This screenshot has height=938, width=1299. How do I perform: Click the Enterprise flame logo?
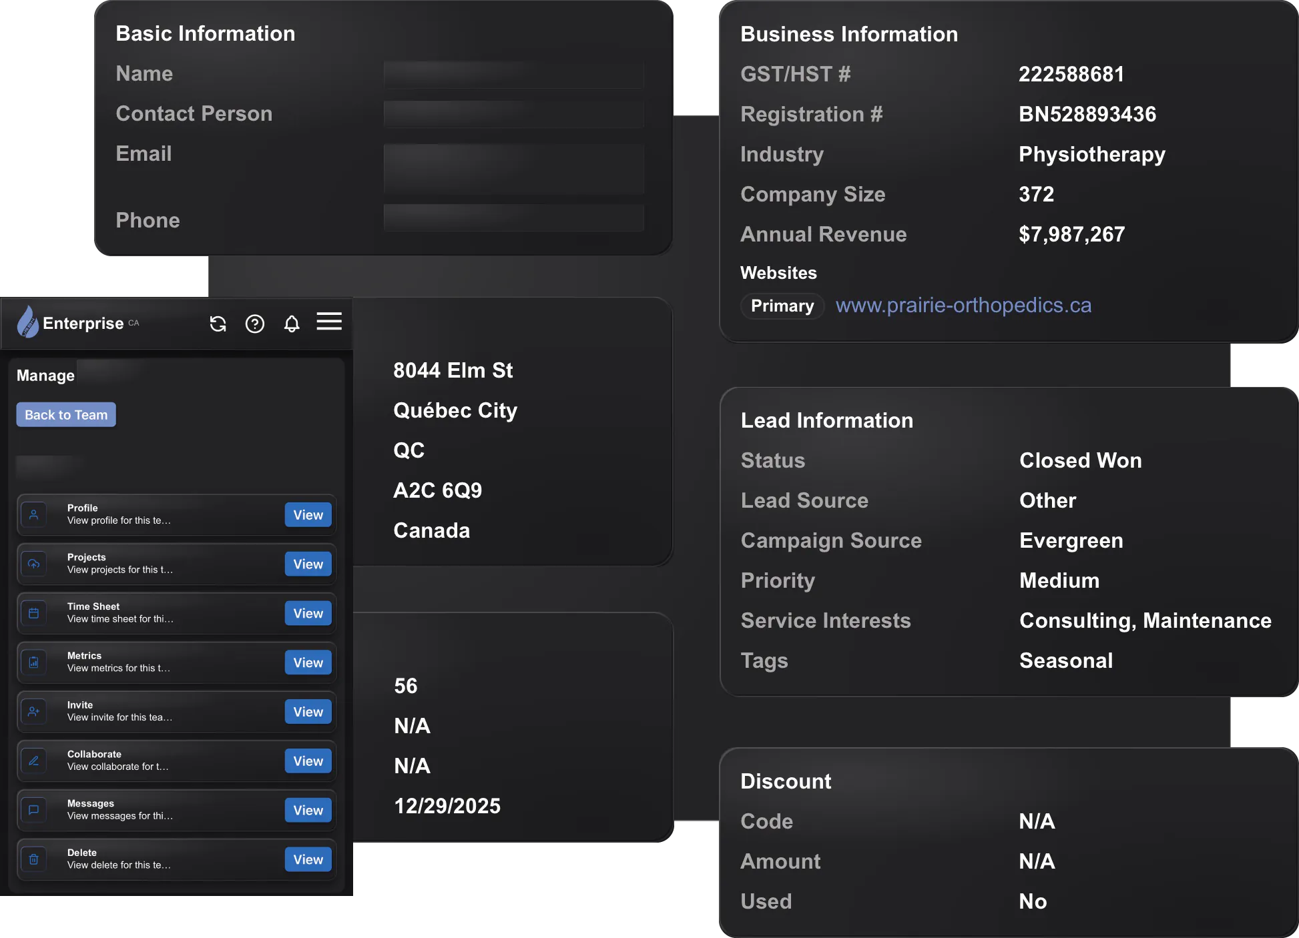click(28, 323)
